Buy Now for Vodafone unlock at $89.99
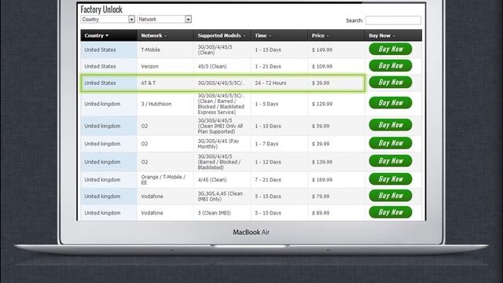Image resolution: width=503 pixels, height=283 pixels. click(x=391, y=212)
